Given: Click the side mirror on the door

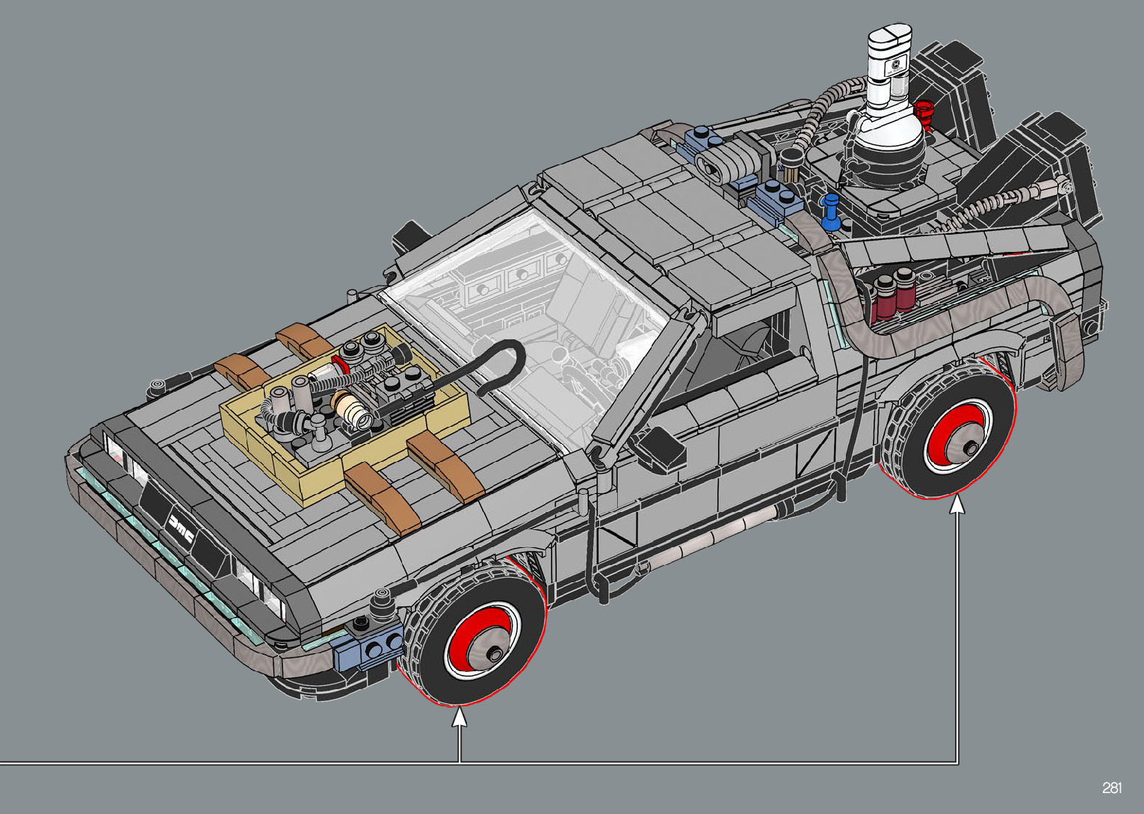Looking at the screenshot, I should [x=660, y=447].
